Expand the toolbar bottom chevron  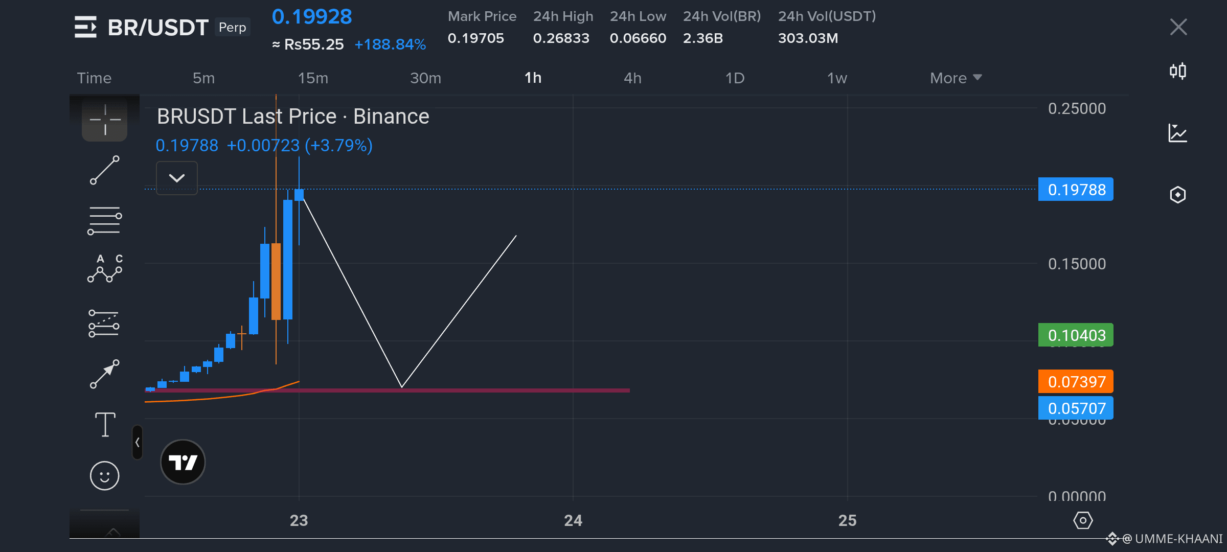pyautogui.click(x=112, y=532)
